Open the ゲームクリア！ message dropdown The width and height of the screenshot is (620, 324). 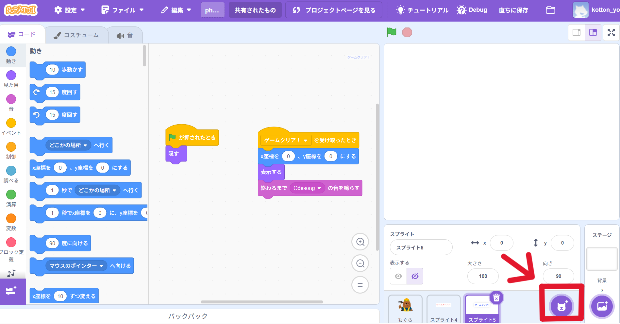[306, 141]
